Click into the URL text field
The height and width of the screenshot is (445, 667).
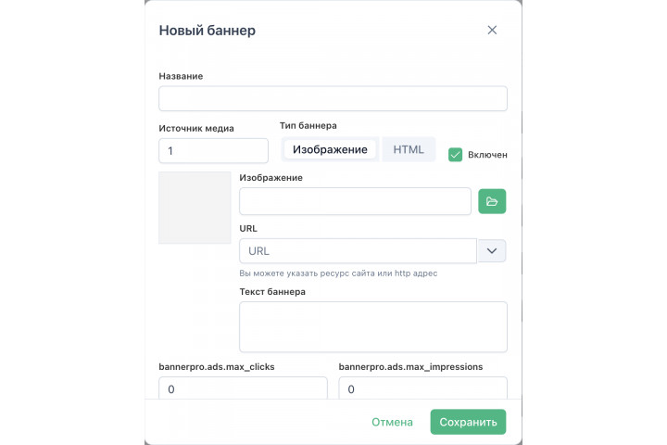(x=358, y=251)
